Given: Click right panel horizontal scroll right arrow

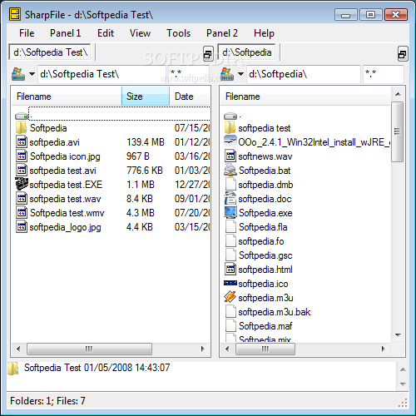Looking at the screenshot, I should [x=384, y=349].
